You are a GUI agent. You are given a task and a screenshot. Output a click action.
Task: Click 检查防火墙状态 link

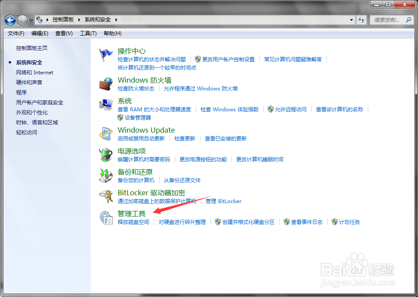point(136,89)
